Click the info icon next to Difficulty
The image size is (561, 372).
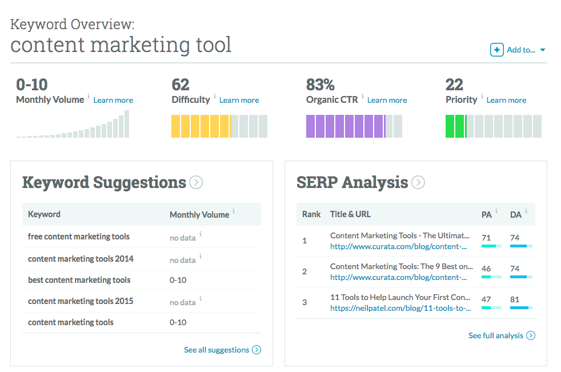(x=215, y=96)
